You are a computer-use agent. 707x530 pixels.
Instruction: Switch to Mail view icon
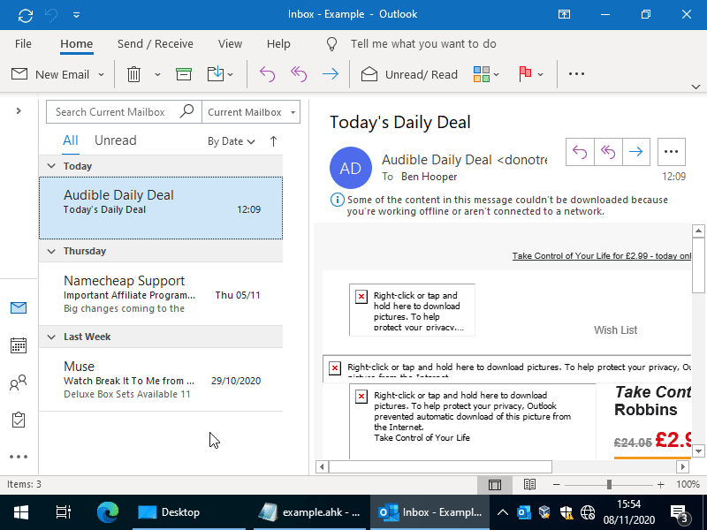tap(19, 307)
